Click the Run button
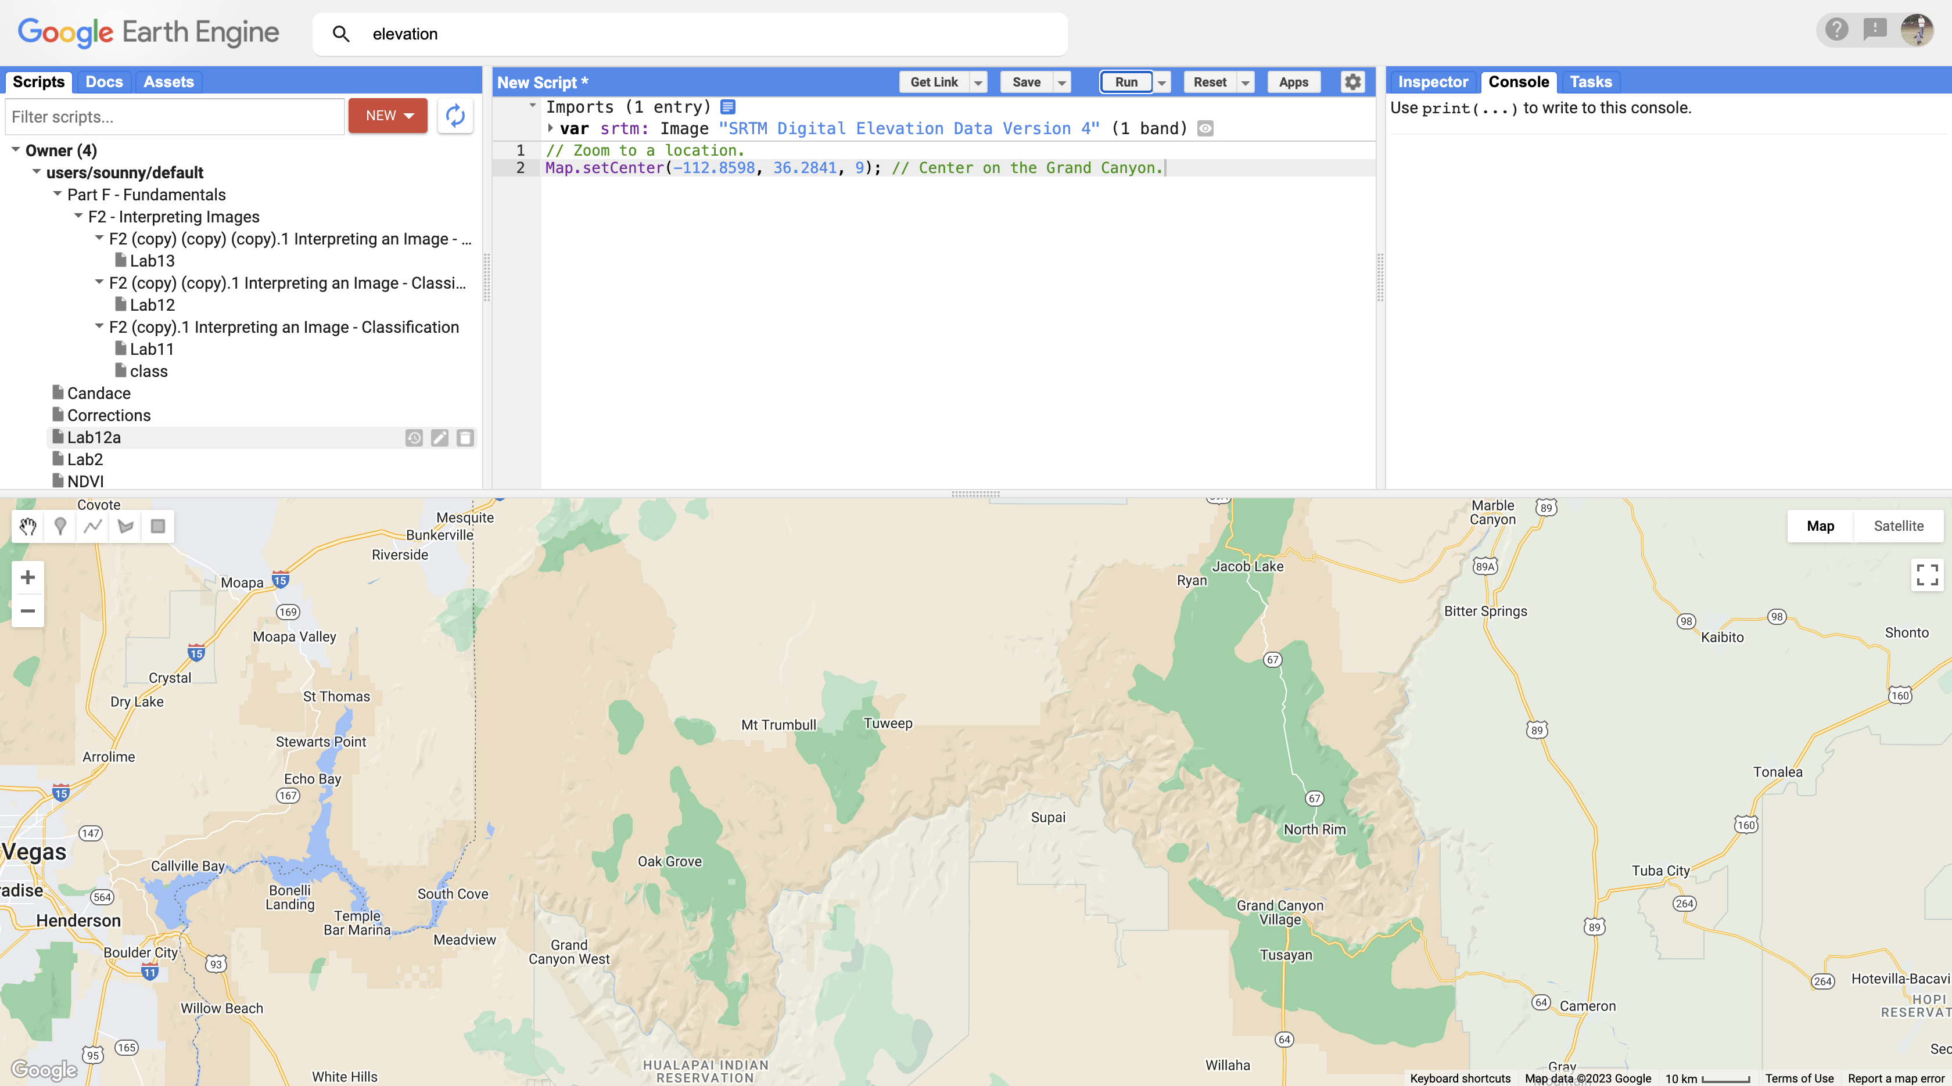1952x1086 pixels. click(x=1125, y=82)
